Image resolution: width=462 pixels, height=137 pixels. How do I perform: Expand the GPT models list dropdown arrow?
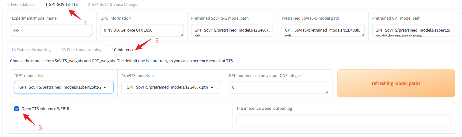105,87
